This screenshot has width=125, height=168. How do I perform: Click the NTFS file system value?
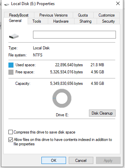coord(38,55)
